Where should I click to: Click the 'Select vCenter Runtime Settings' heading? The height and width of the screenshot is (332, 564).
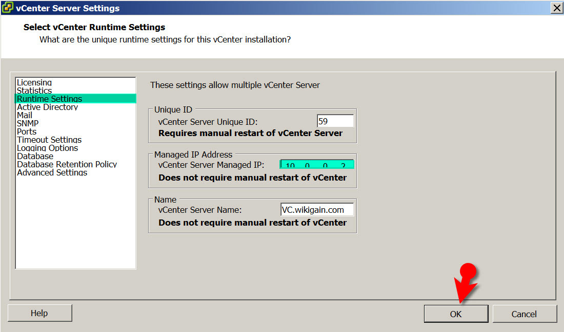click(94, 27)
